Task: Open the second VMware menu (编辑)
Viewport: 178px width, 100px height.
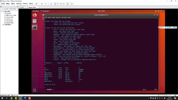Action: (8, 4)
